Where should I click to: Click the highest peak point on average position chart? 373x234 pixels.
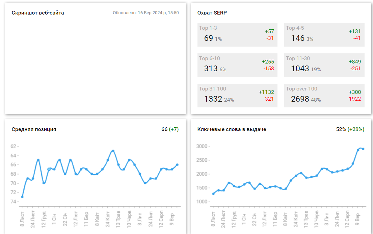(x=113, y=151)
